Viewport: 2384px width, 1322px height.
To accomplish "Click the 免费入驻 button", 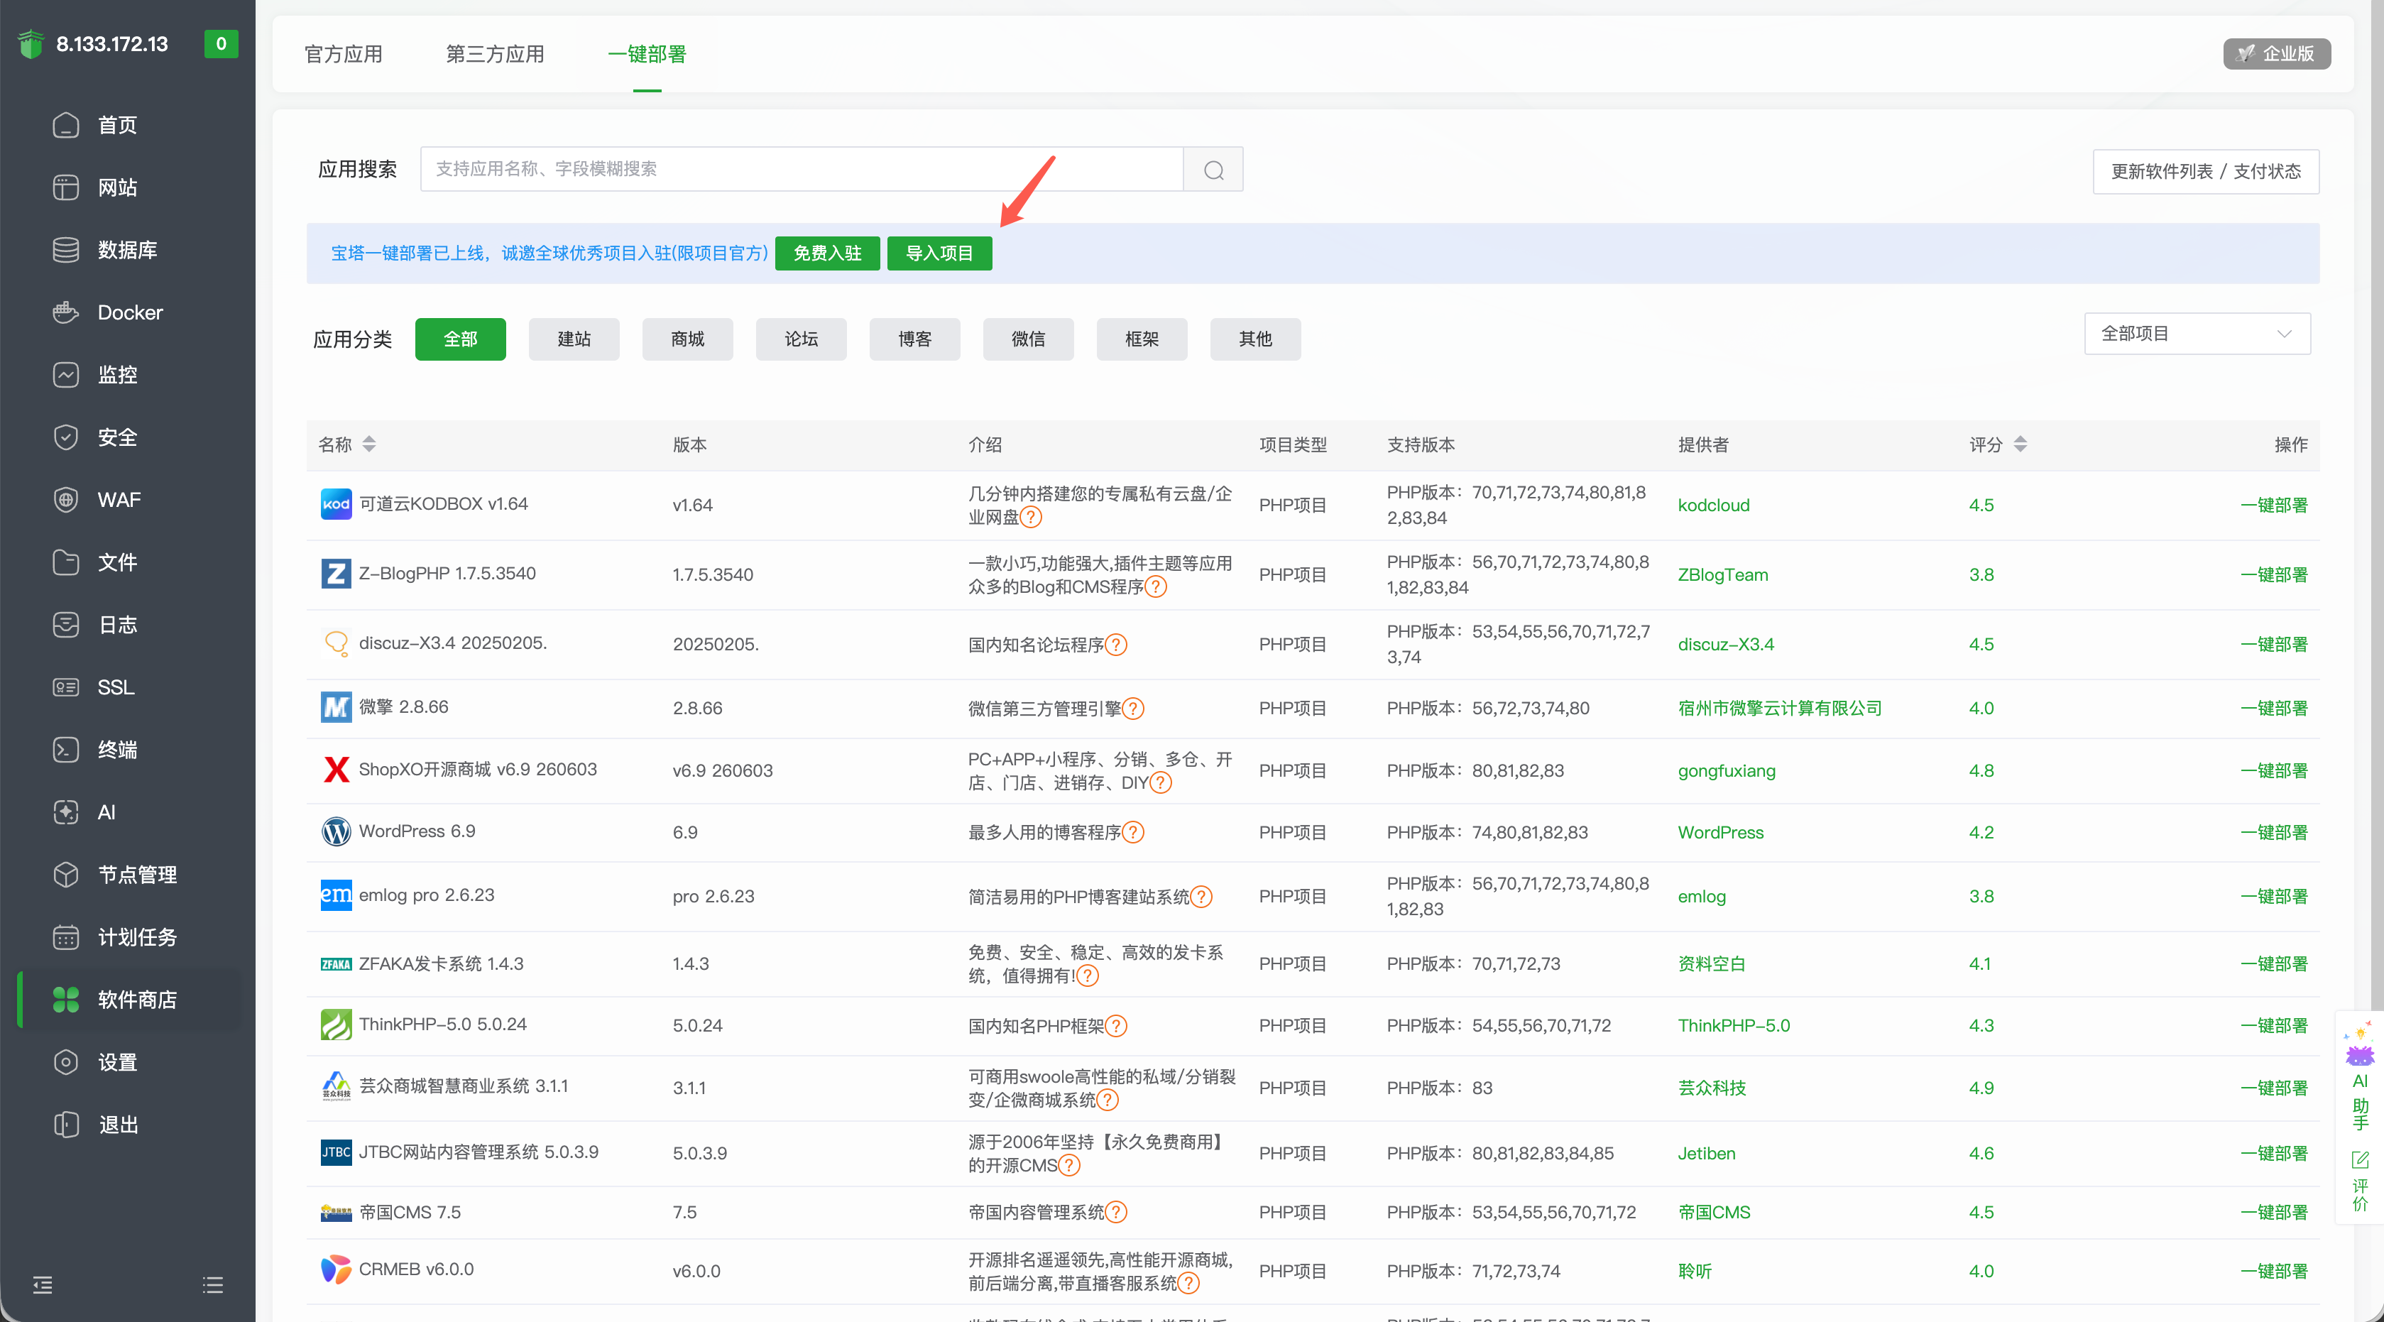I will 827,253.
